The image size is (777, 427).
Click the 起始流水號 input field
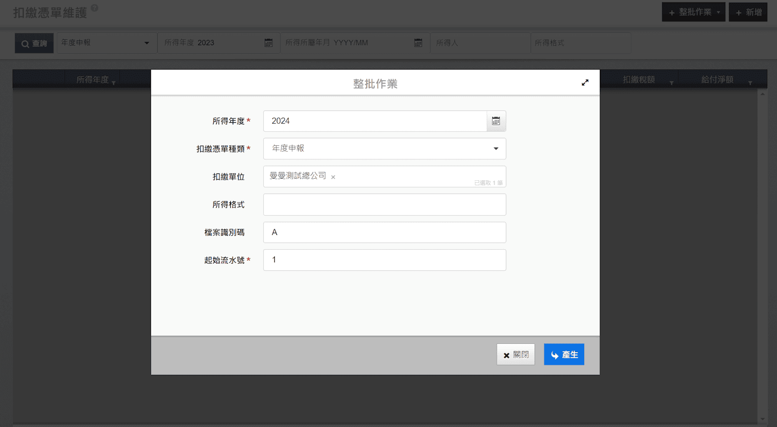[384, 260]
